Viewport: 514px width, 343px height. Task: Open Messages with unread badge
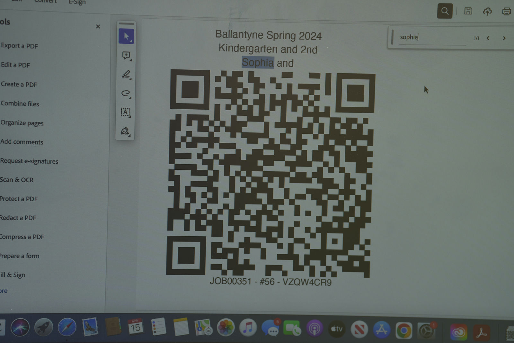click(x=271, y=328)
